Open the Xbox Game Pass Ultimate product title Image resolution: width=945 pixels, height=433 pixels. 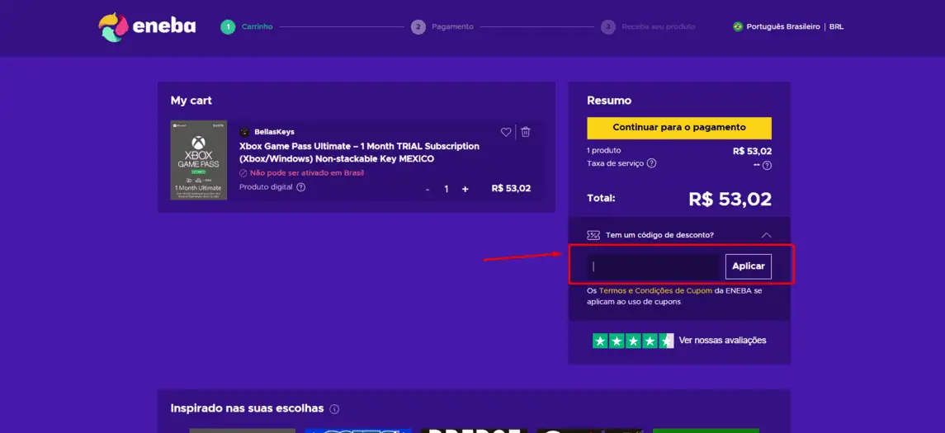pos(360,153)
